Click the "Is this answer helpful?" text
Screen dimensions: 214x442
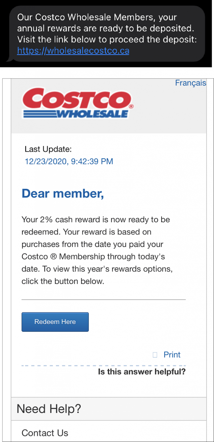tap(142, 372)
